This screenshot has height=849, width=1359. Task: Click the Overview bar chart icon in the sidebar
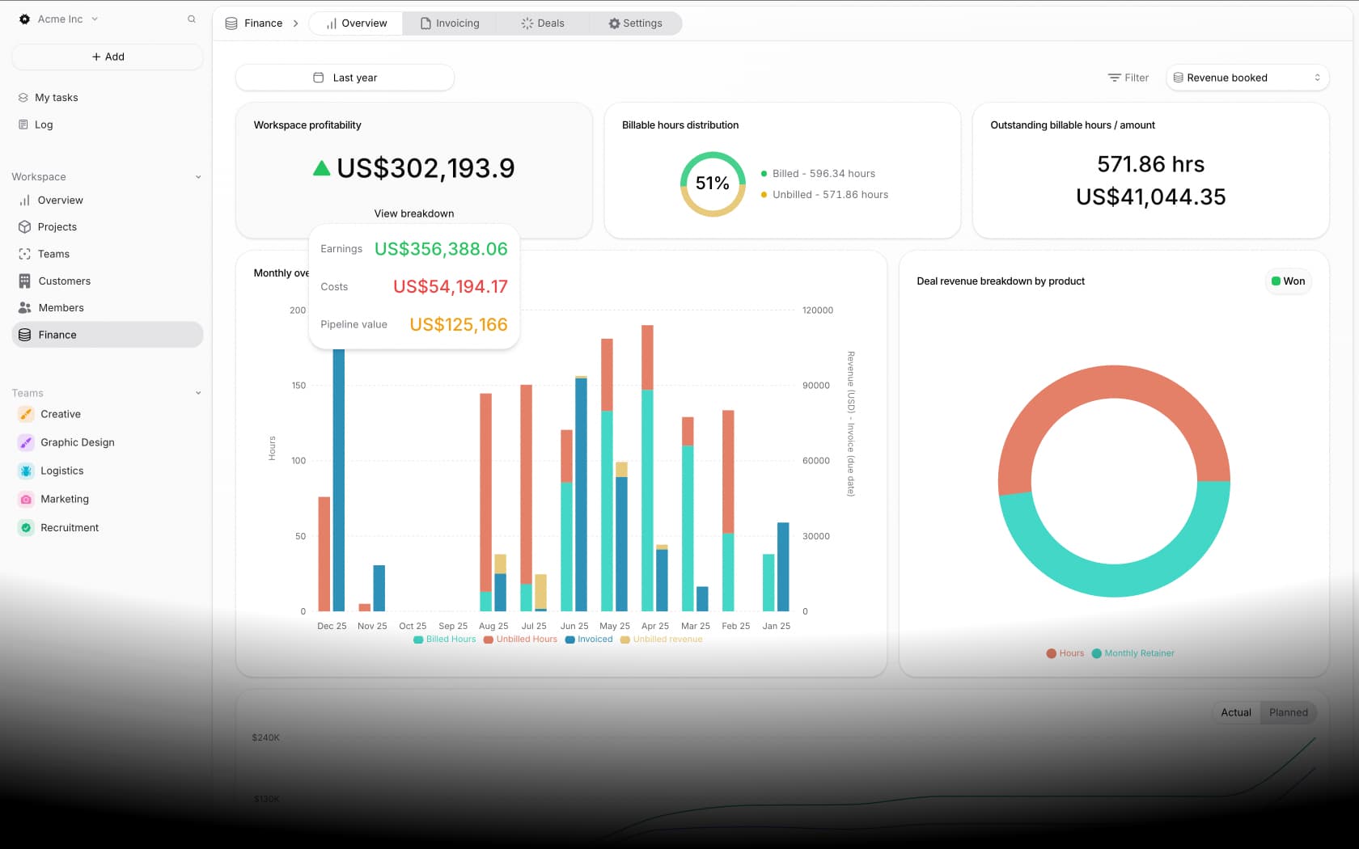pos(24,200)
